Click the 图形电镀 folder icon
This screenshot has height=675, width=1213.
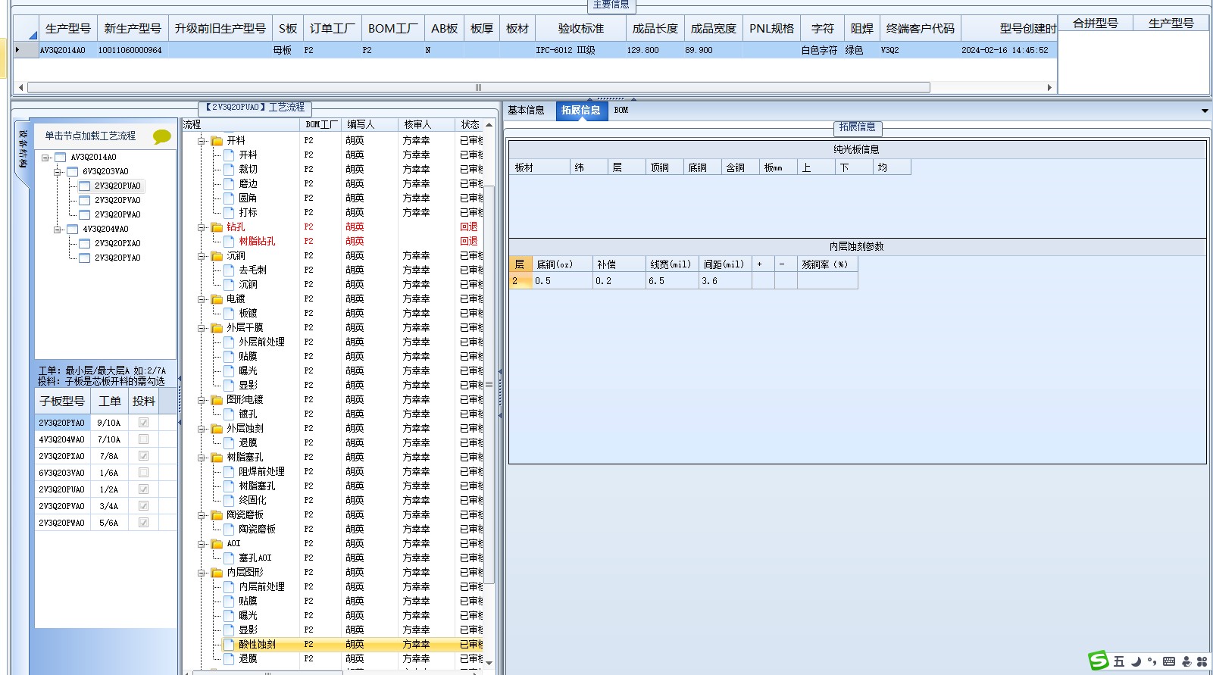coord(217,400)
